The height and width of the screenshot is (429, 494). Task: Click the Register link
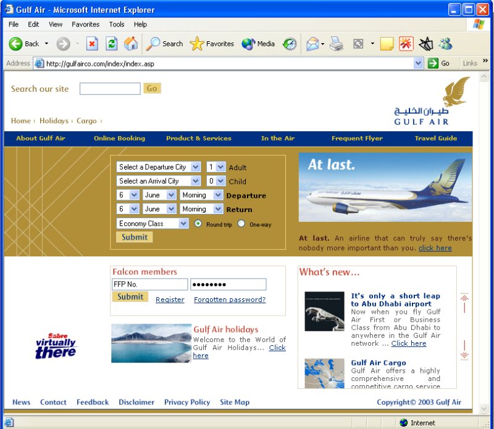pos(170,300)
